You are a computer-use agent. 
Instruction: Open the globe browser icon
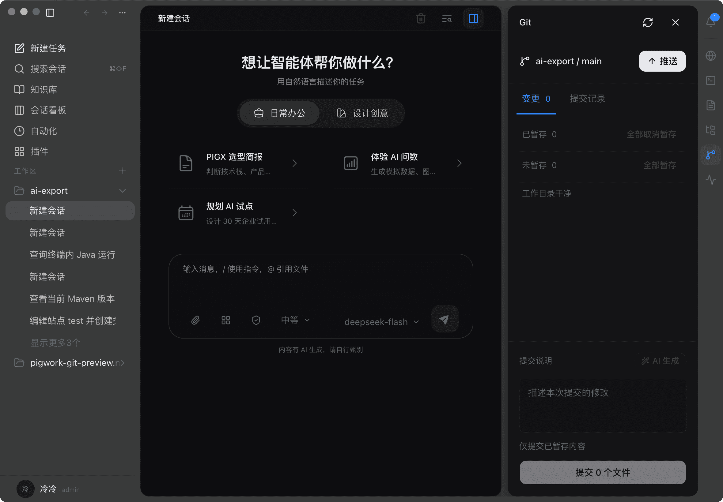[710, 56]
